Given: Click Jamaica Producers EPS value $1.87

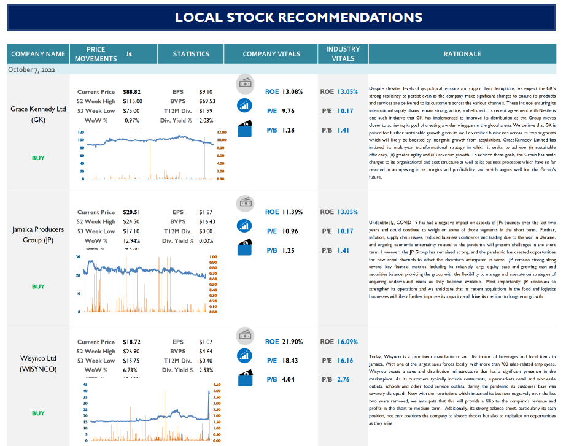Looking at the screenshot, I should [206, 212].
